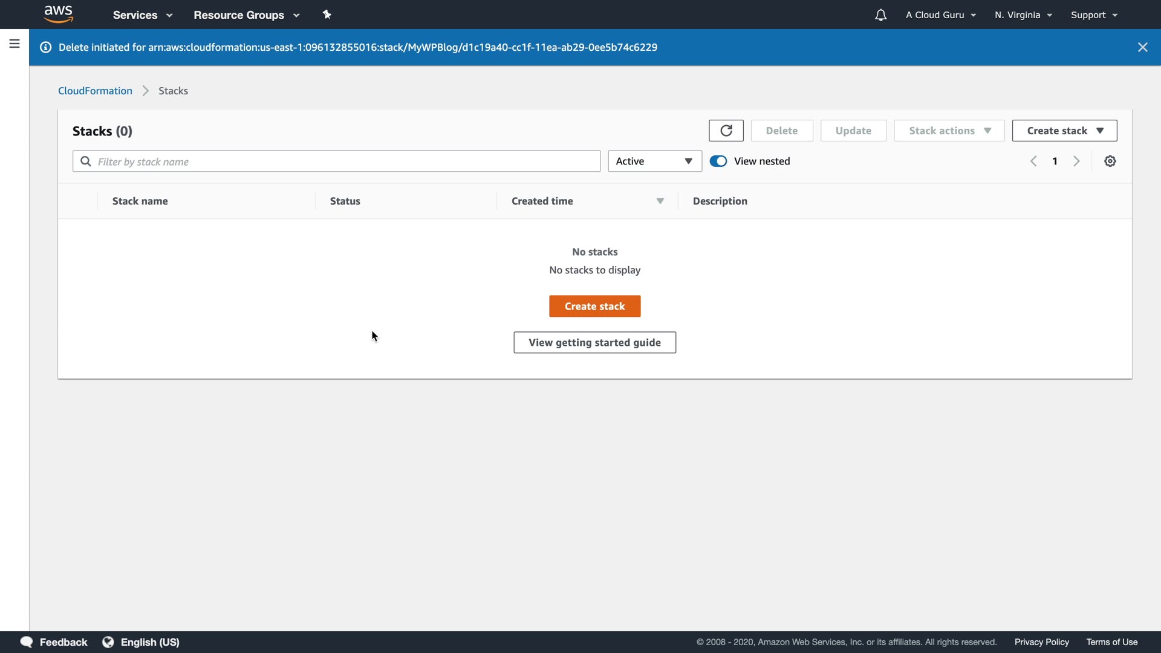Click the orange Create stack button
The height and width of the screenshot is (653, 1161).
point(594,307)
